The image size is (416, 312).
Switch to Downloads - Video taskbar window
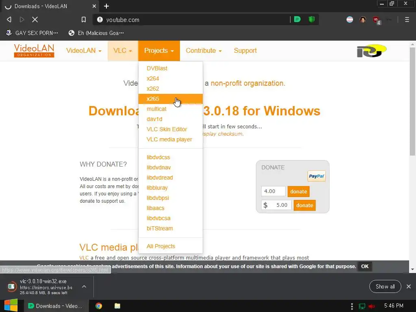coord(55,306)
